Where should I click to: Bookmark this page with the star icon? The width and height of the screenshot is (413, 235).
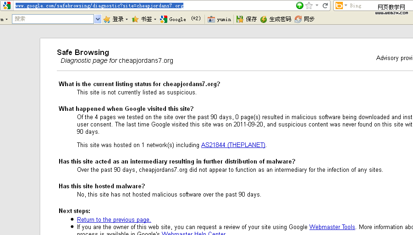pyautogui.click(x=309, y=5)
